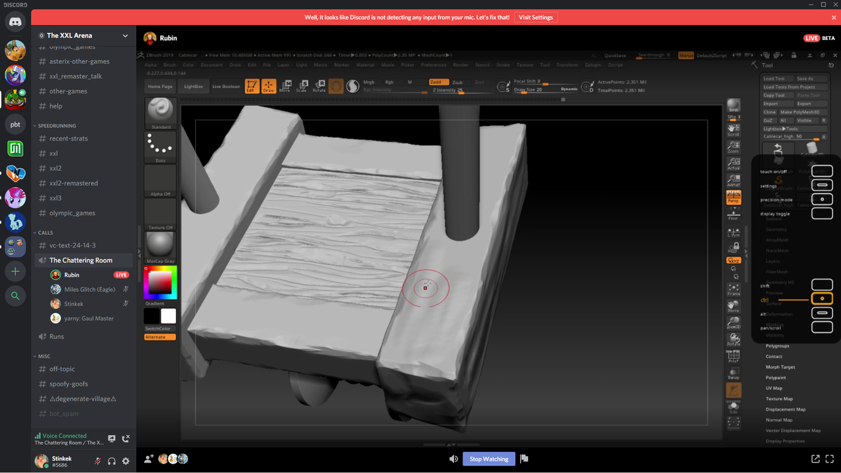Open the Dots stroke picker
Screen dimensions: 841x473
pos(160,147)
